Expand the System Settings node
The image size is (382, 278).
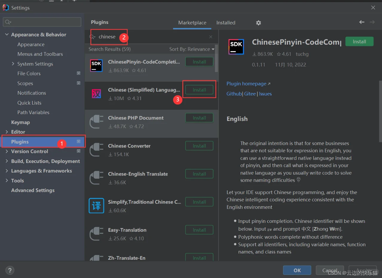click(13, 64)
